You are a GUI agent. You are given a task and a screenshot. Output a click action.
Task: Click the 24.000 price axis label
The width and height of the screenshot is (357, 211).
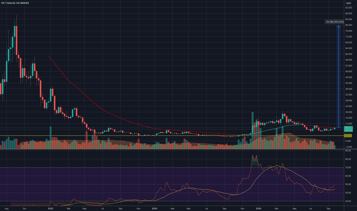coord(349,106)
